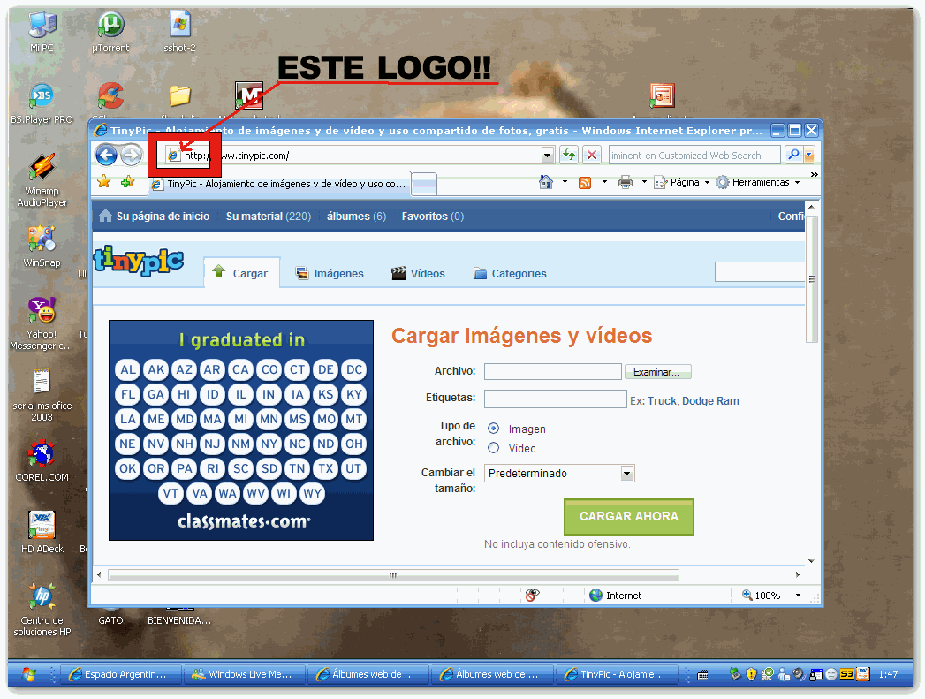925x699 pixels.
Task: Open the Herramientas menu
Action: coord(758,182)
